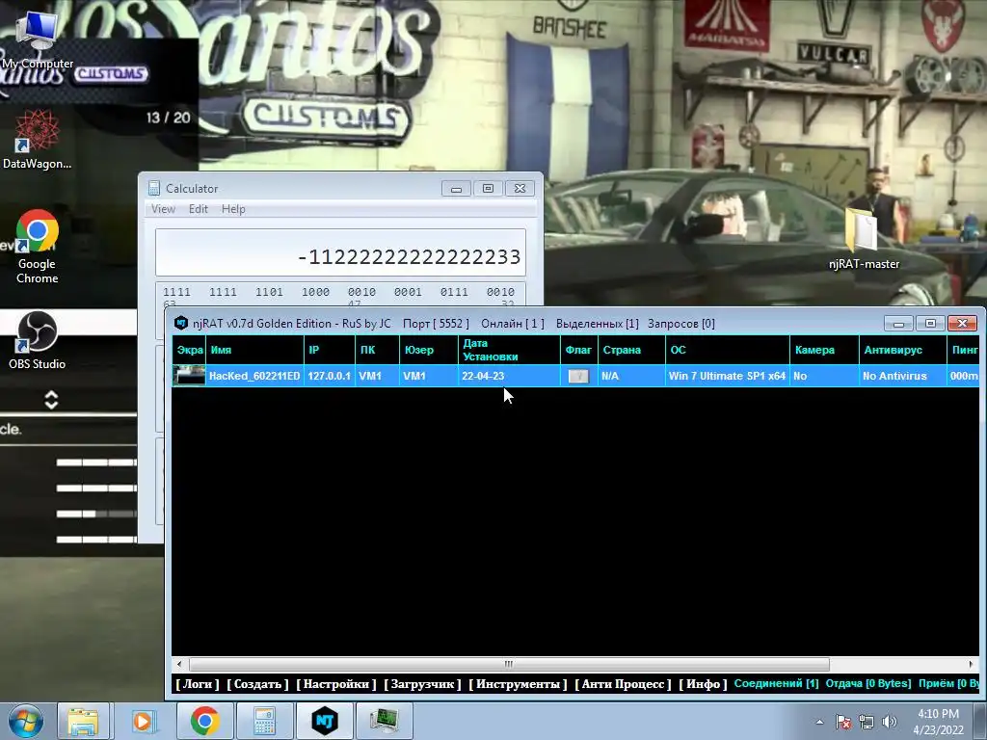Click the njRAT horizontal scrollbar thumb
The width and height of the screenshot is (987, 740).
pyautogui.click(x=509, y=664)
